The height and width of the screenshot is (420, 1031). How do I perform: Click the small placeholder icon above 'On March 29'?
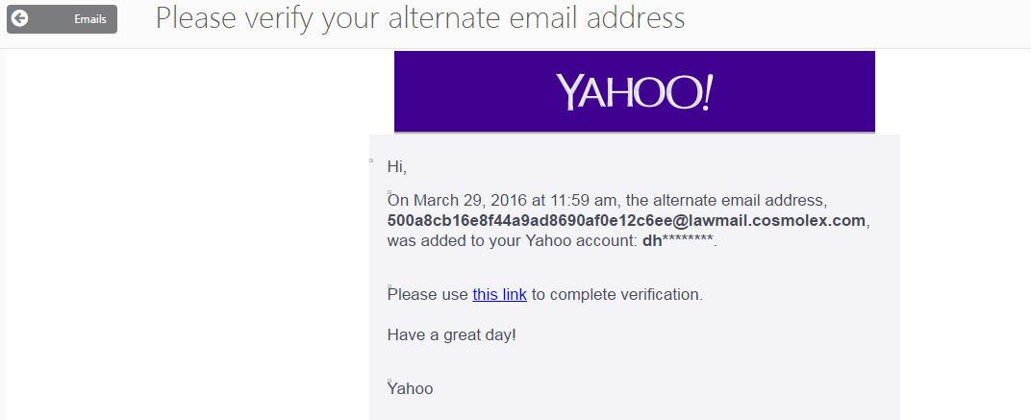click(390, 192)
